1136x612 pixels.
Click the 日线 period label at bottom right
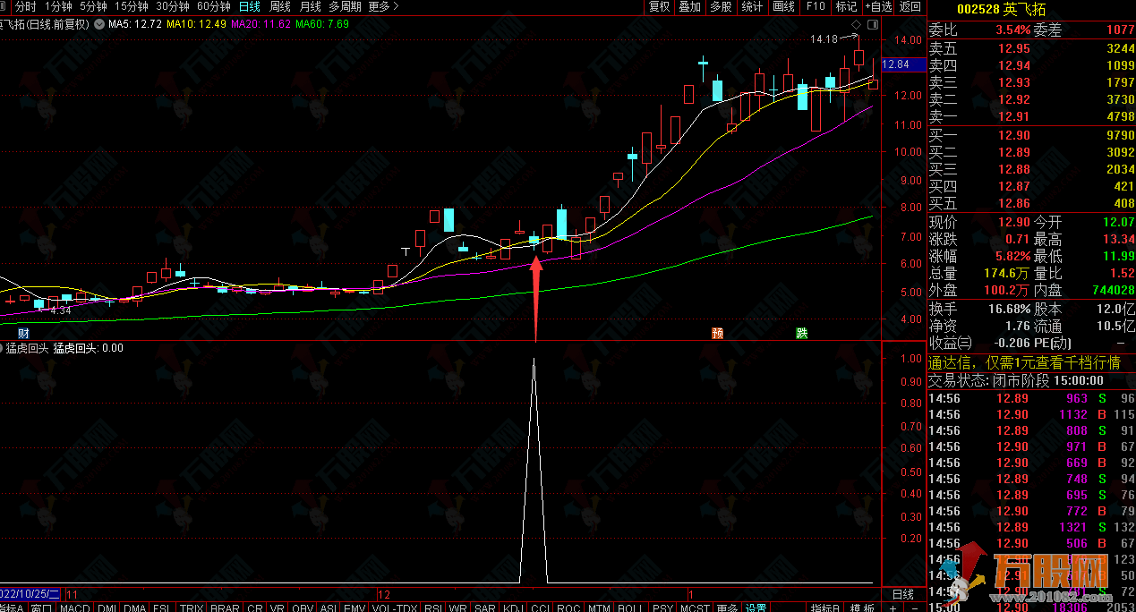903,594
